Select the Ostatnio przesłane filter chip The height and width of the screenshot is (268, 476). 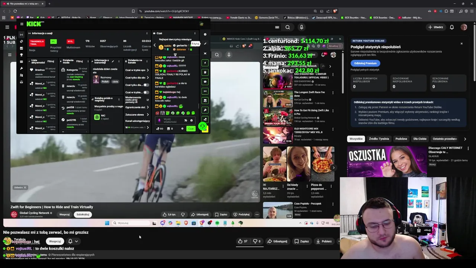(445, 139)
